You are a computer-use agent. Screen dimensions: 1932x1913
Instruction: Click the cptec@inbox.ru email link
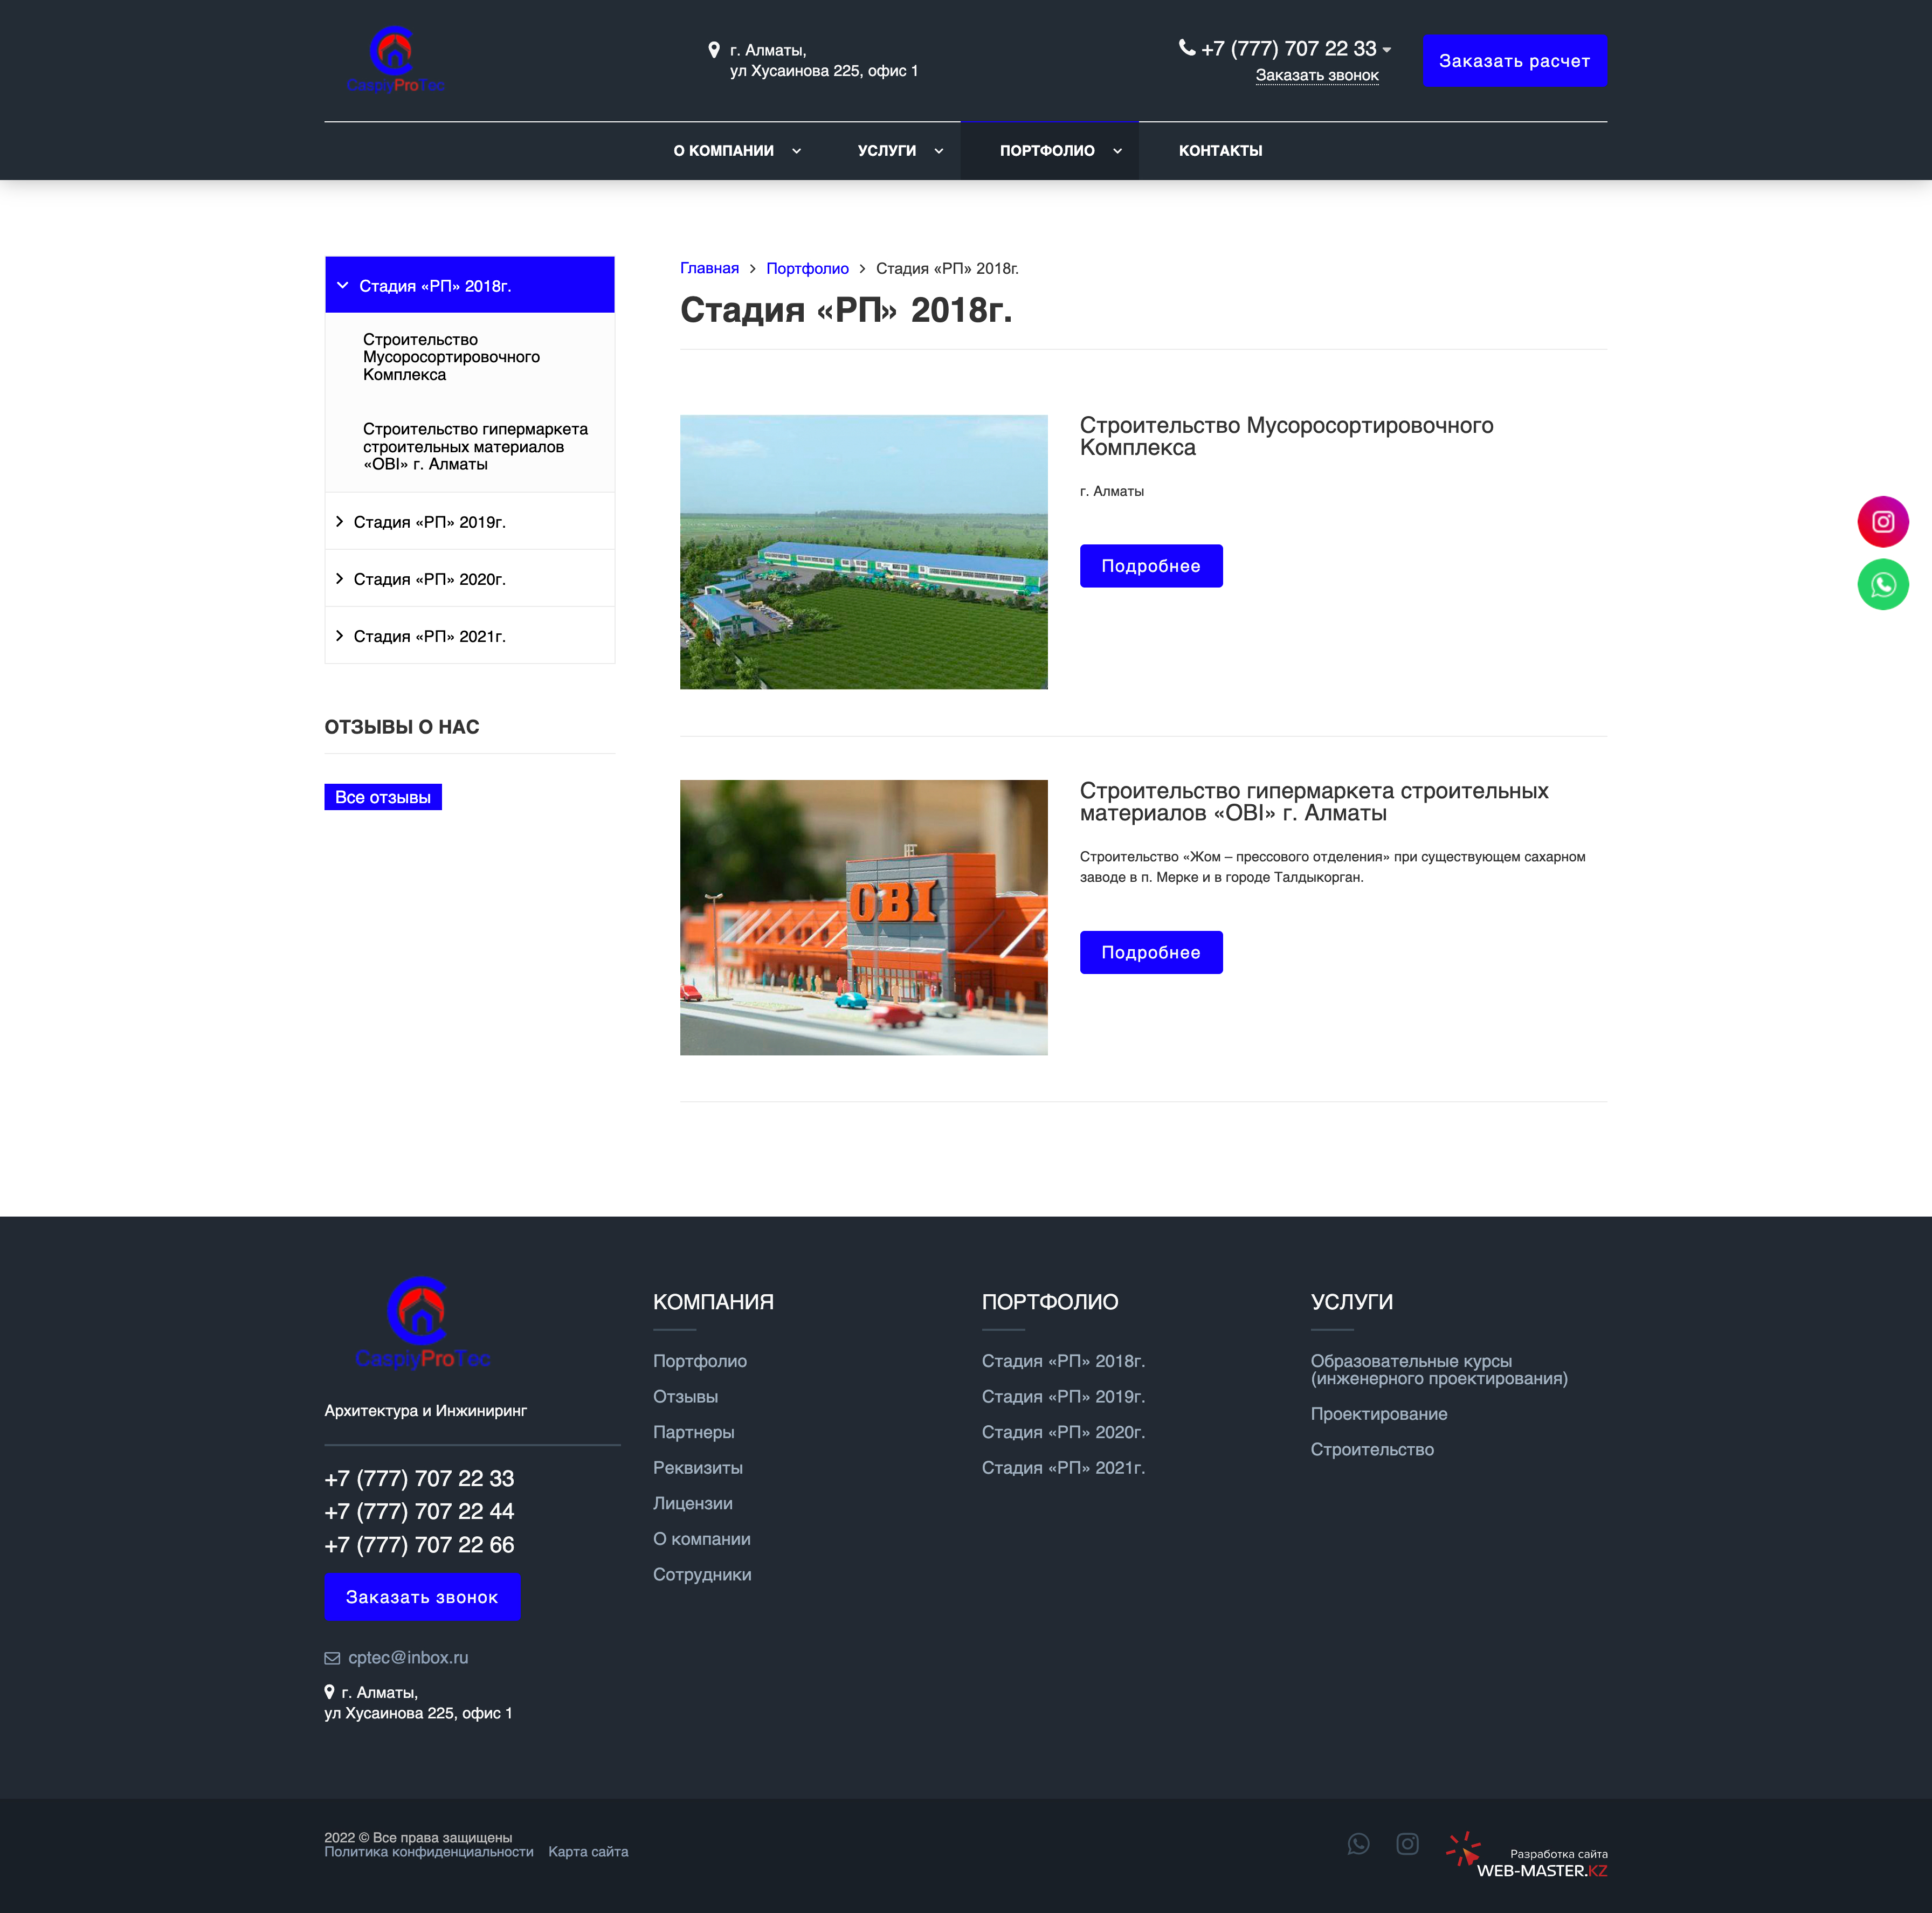point(408,1658)
